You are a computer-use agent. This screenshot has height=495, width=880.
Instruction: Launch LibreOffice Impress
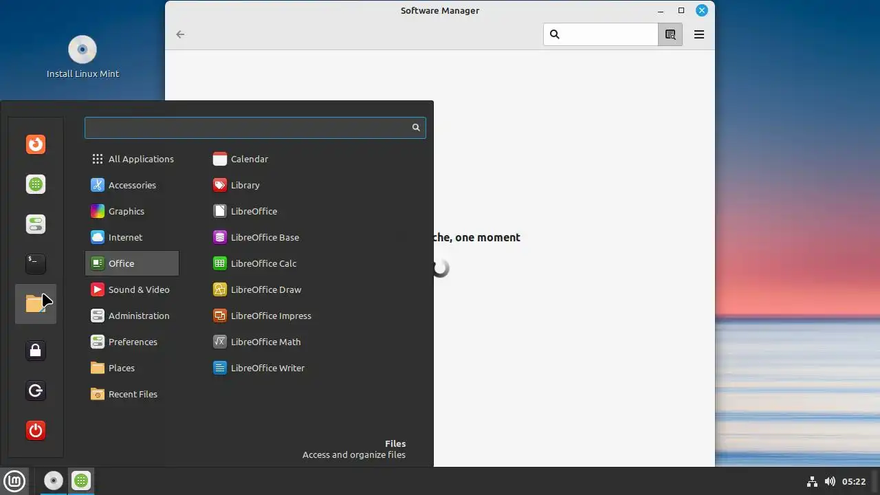(x=263, y=316)
